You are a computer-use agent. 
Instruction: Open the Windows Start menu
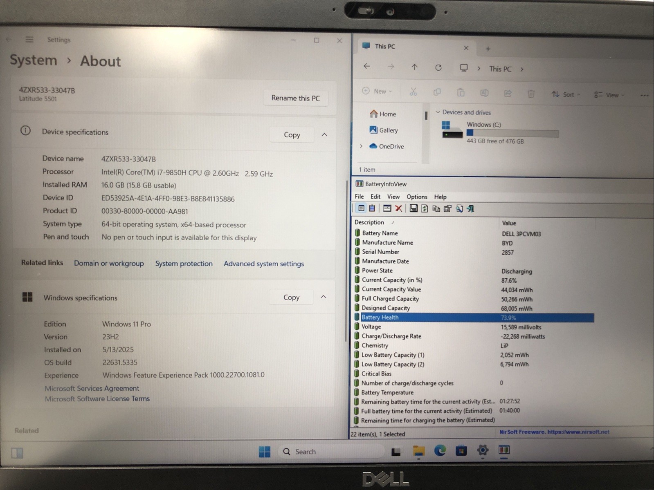(265, 452)
